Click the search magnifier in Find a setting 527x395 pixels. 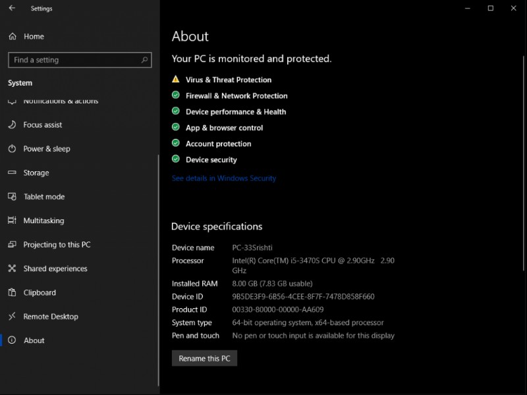click(144, 60)
